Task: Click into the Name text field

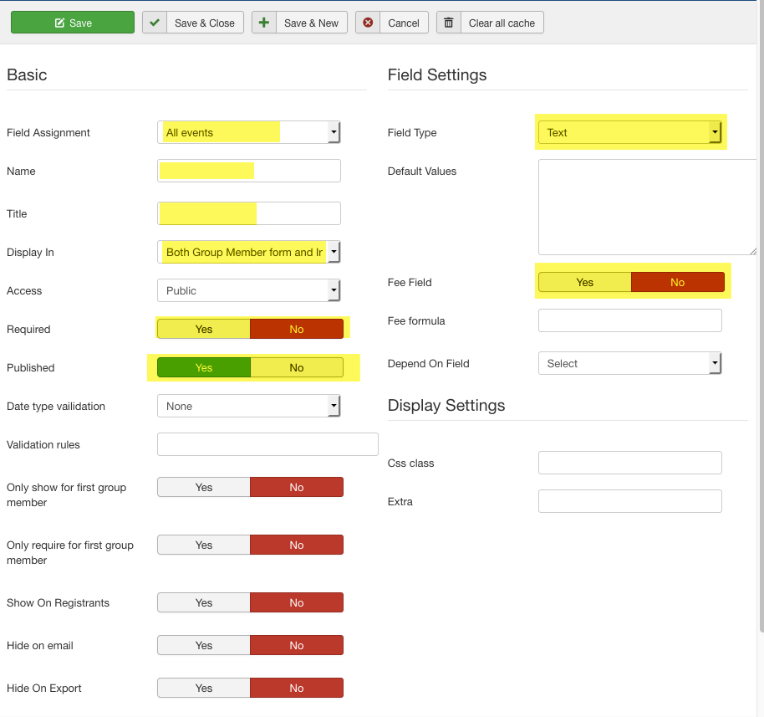Action: tap(248, 171)
